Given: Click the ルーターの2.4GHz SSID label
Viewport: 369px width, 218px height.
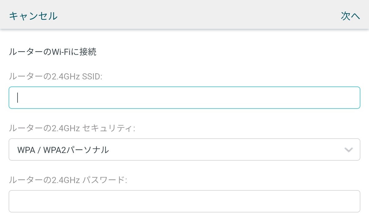Looking at the screenshot, I should pos(55,76).
